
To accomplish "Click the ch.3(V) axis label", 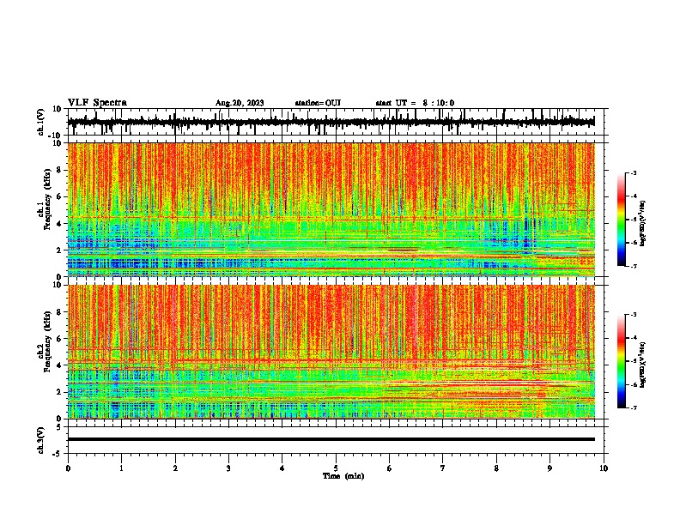I will tap(41, 440).
